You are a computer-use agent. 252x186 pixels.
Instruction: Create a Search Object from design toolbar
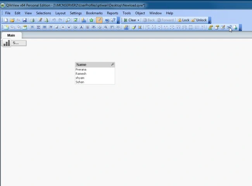pyautogui.click(x=106, y=28)
